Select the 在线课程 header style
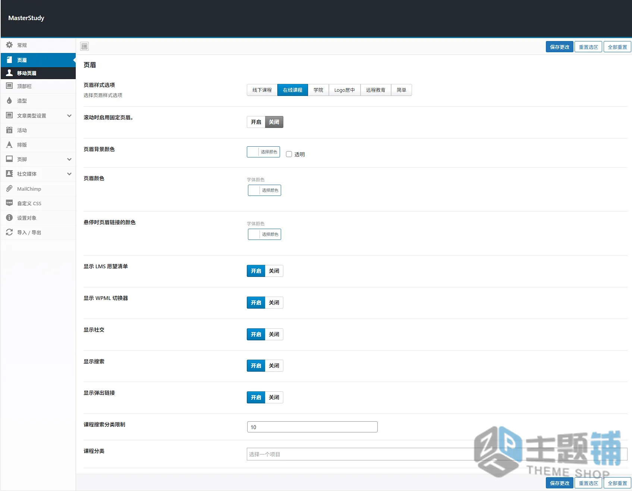Viewport: 632px width, 491px height. coord(293,90)
